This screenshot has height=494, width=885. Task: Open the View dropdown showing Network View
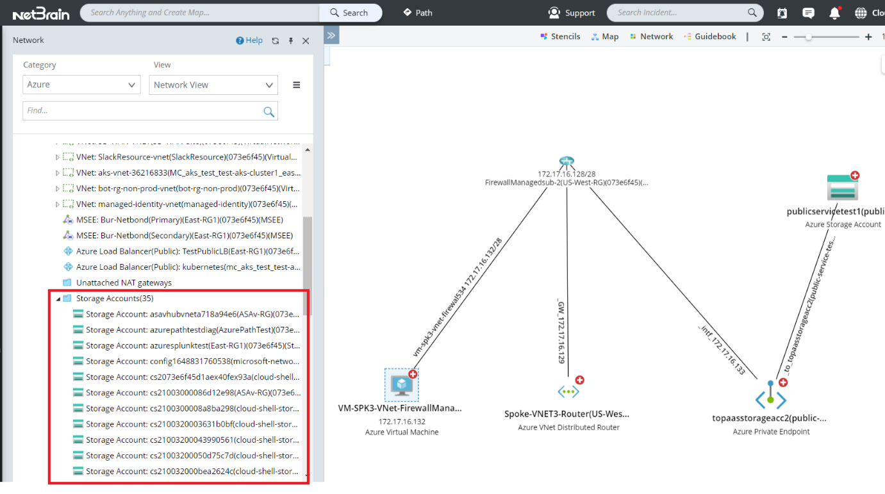(213, 85)
